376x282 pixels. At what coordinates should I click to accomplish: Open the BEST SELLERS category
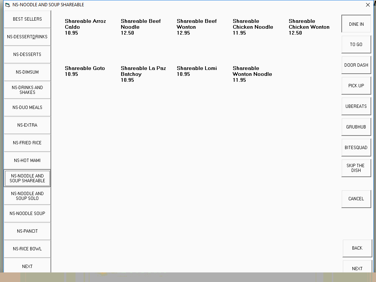tap(27, 19)
